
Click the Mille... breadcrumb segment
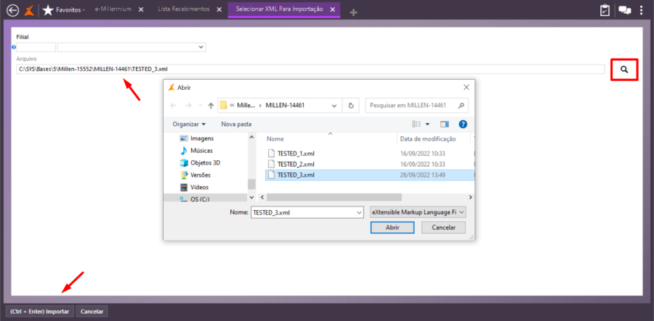tap(246, 105)
